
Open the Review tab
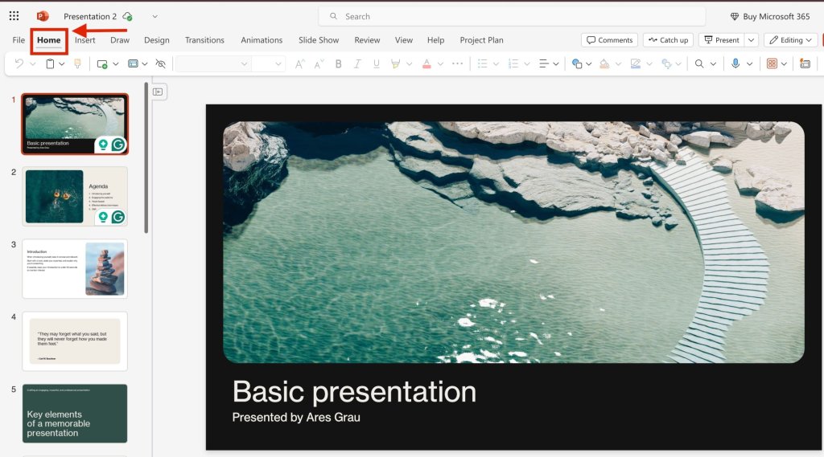coord(367,40)
